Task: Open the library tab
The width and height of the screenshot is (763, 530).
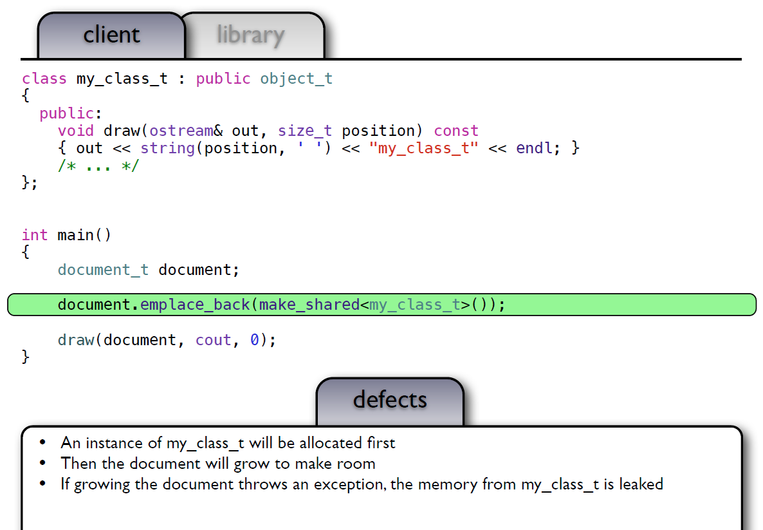Action: click(251, 35)
